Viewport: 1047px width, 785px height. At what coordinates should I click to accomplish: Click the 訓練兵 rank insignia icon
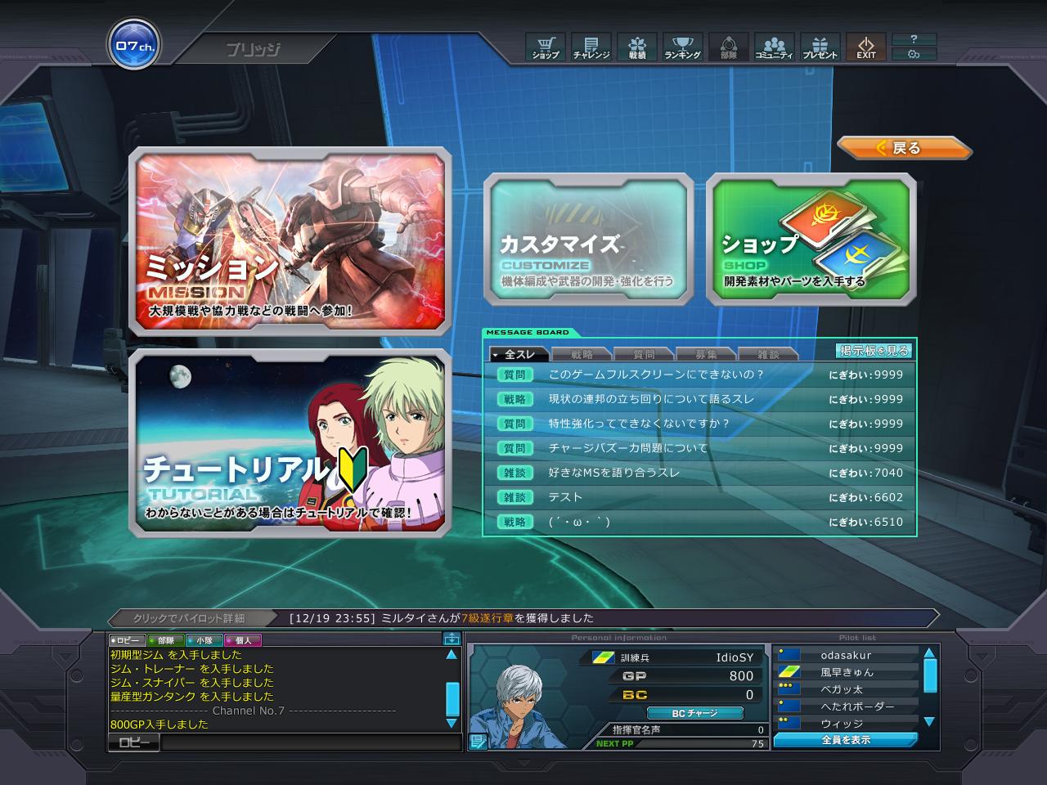coord(604,657)
